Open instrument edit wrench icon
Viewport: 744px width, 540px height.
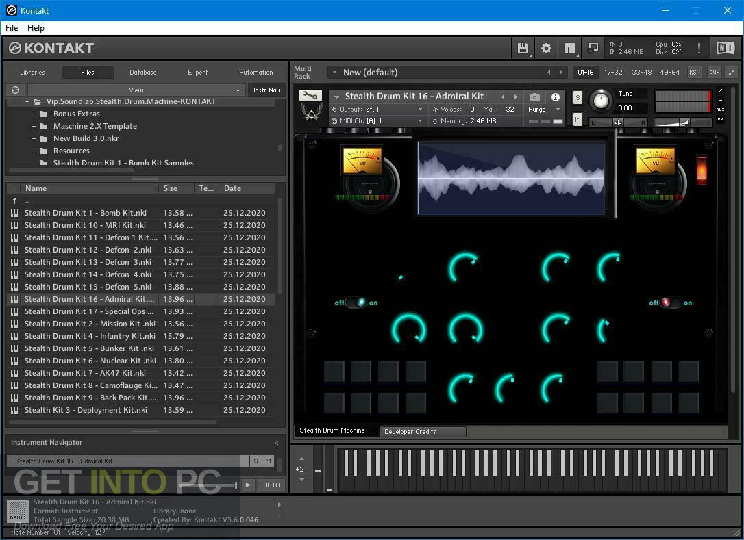pos(310,97)
